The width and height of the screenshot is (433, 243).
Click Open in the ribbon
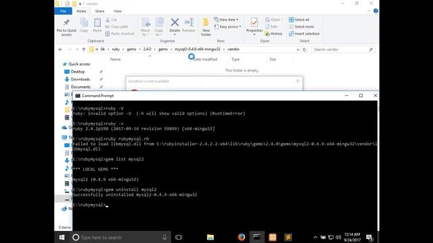tap(274, 20)
